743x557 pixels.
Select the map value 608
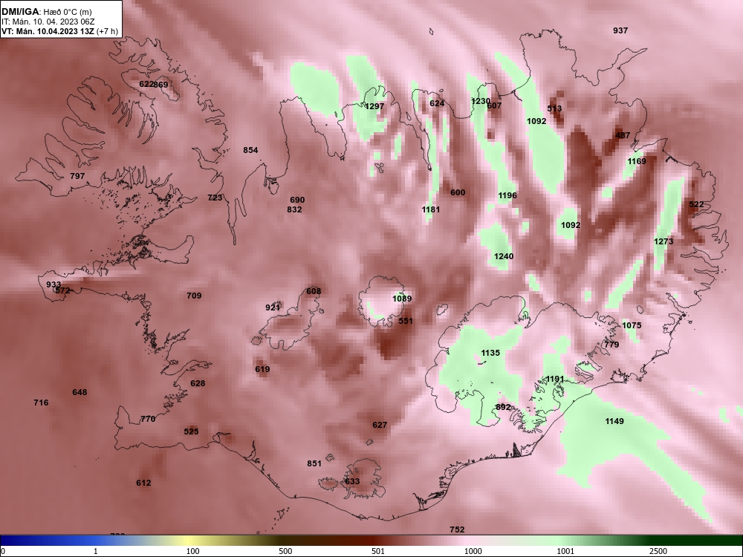tap(314, 291)
